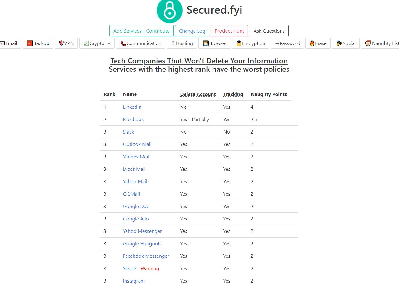This screenshot has width=399, height=286.
Task: Click the Communication phone icon
Action: (123, 43)
